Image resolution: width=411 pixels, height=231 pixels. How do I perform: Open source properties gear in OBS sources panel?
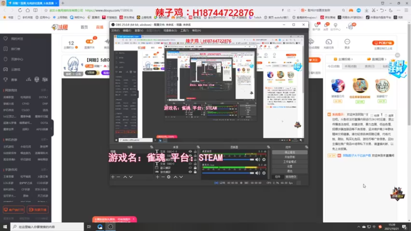point(169,177)
